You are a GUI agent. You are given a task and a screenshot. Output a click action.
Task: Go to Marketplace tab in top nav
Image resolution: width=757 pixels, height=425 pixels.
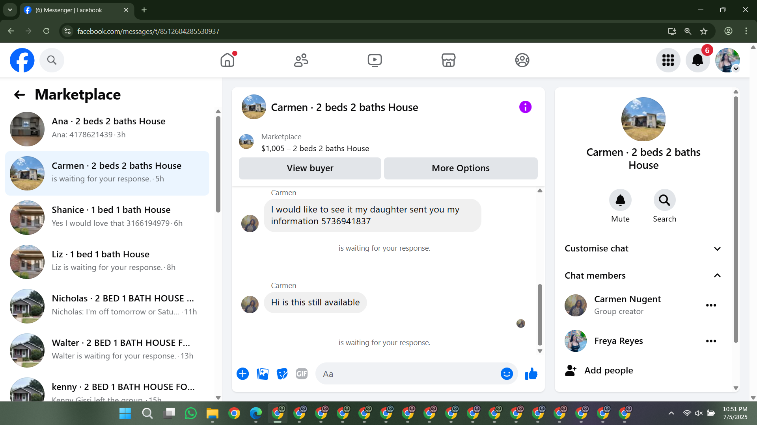(x=448, y=60)
